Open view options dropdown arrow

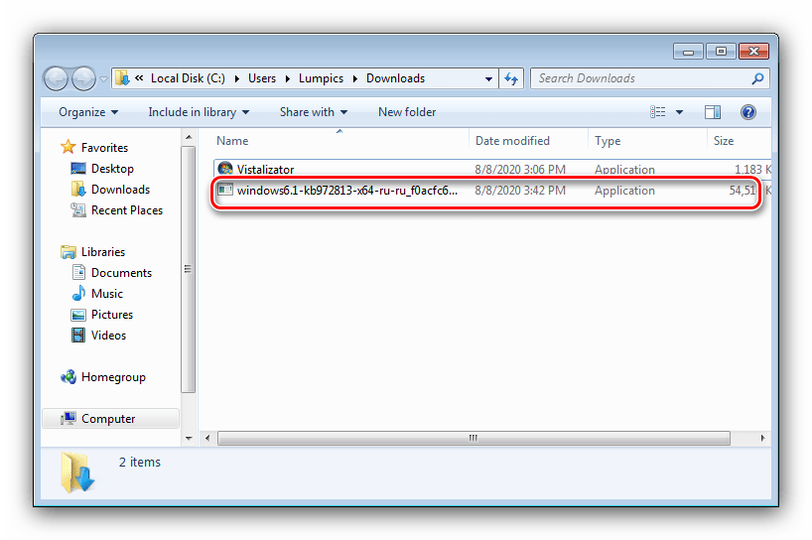[679, 112]
